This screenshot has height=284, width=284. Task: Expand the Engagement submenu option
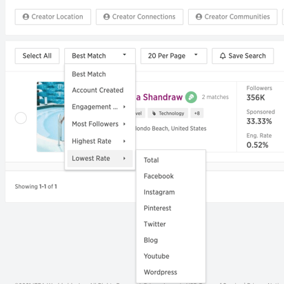[x=100, y=107]
